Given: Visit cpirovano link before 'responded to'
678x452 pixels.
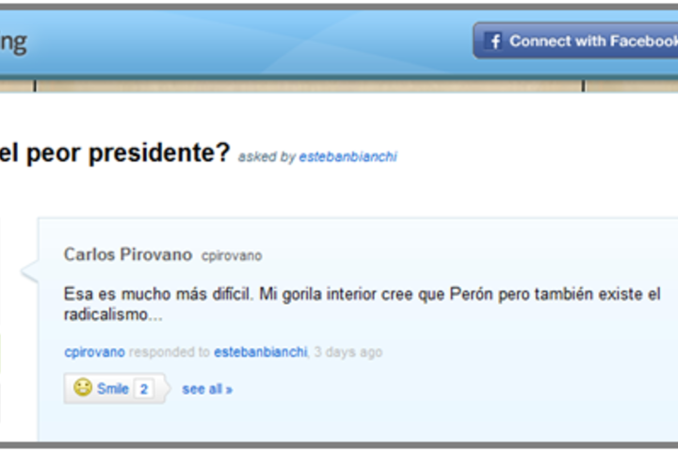Looking at the screenshot, I should [x=94, y=352].
